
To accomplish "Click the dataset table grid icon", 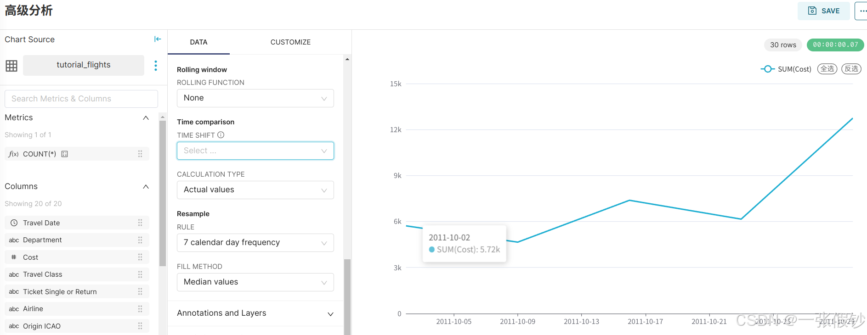I will click(x=11, y=66).
